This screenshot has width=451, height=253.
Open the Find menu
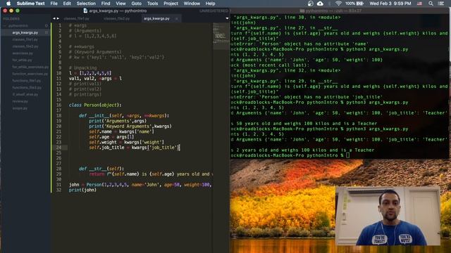pyautogui.click(x=106, y=4)
